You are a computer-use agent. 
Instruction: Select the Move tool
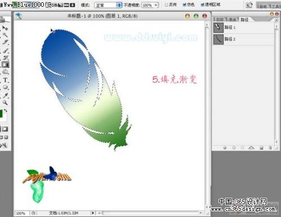5,28
